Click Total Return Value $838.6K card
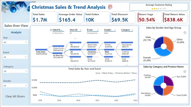The width and height of the screenshot is (191, 107). coord(175,17)
